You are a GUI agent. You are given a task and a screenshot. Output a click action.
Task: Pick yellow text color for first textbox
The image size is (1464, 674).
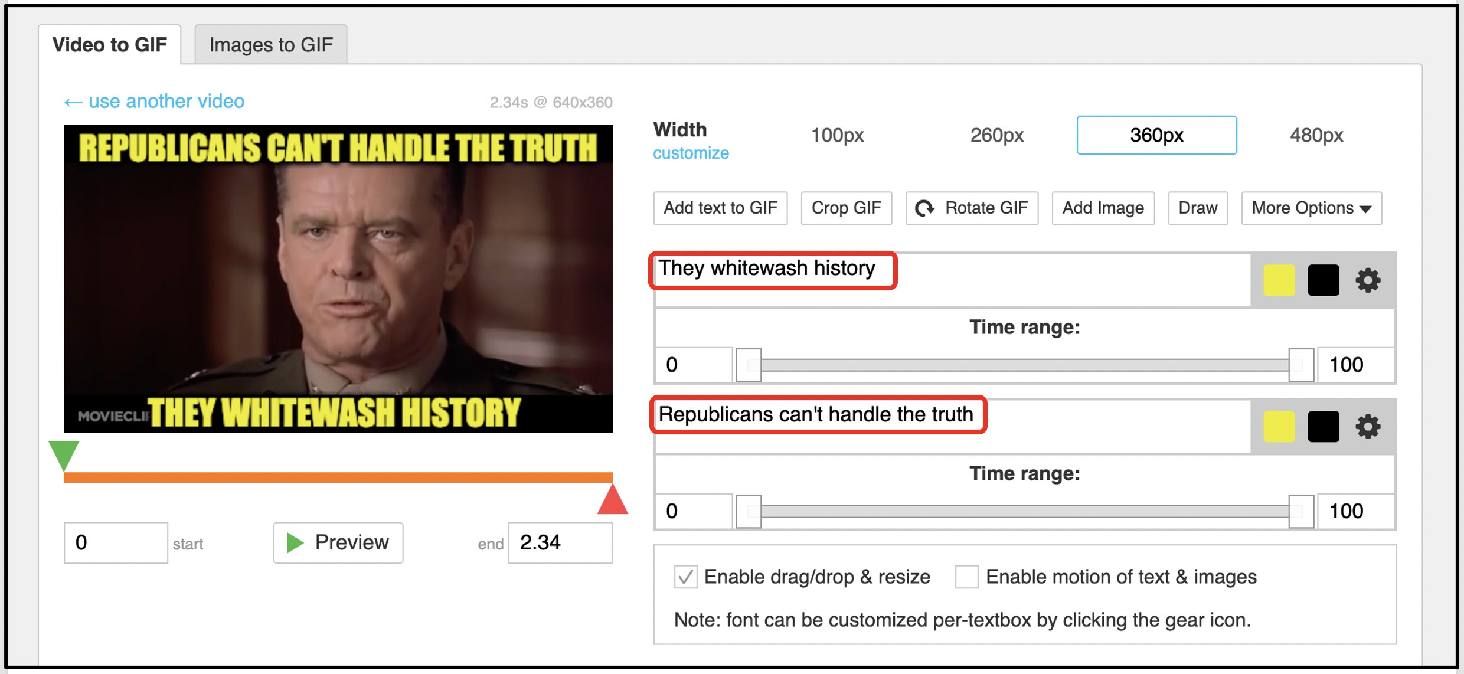(x=1279, y=280)
